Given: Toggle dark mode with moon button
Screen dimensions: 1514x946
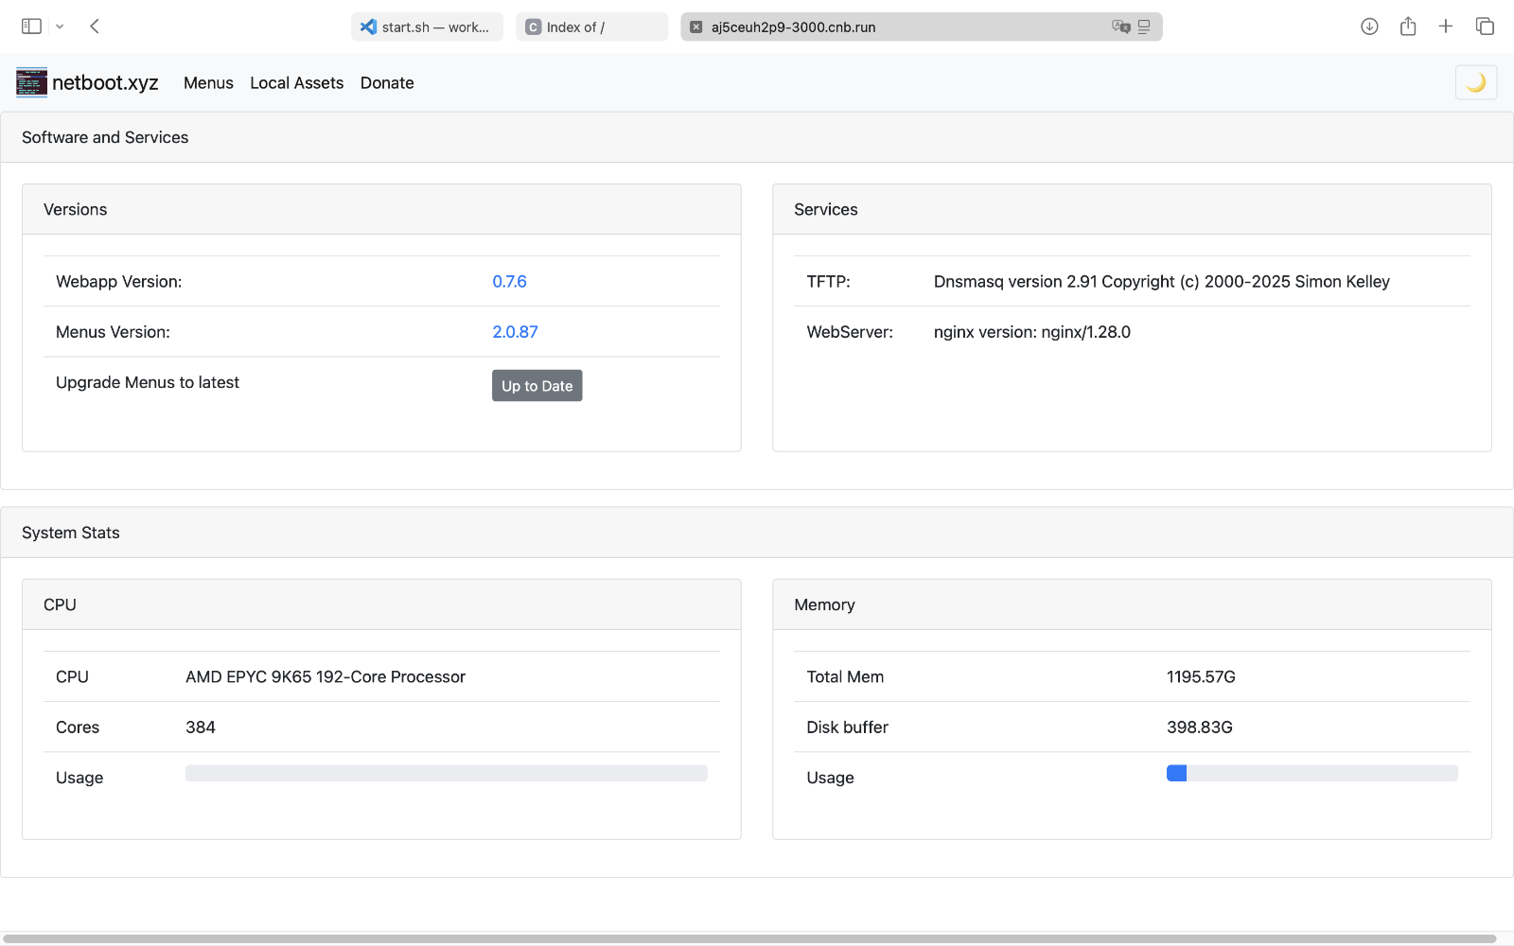Looking at the screenshot, I should click(1475, 83).
